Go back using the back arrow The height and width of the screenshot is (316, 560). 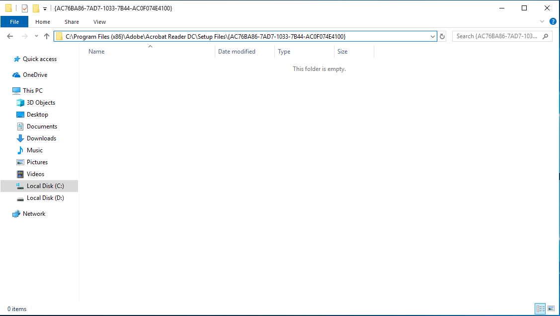(x=9, y=36)
